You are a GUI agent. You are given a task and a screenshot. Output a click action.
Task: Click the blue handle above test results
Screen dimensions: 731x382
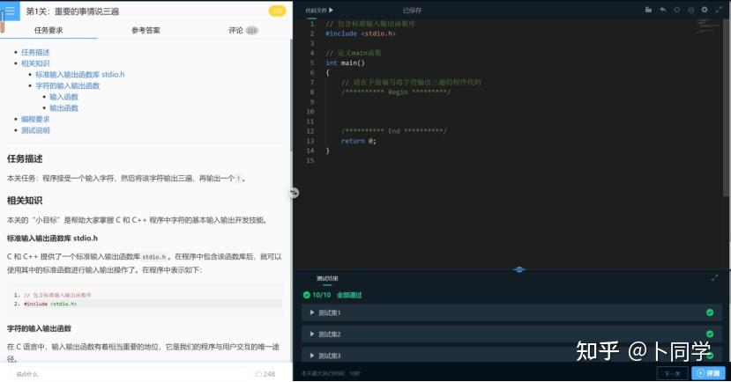click(518, 269)
